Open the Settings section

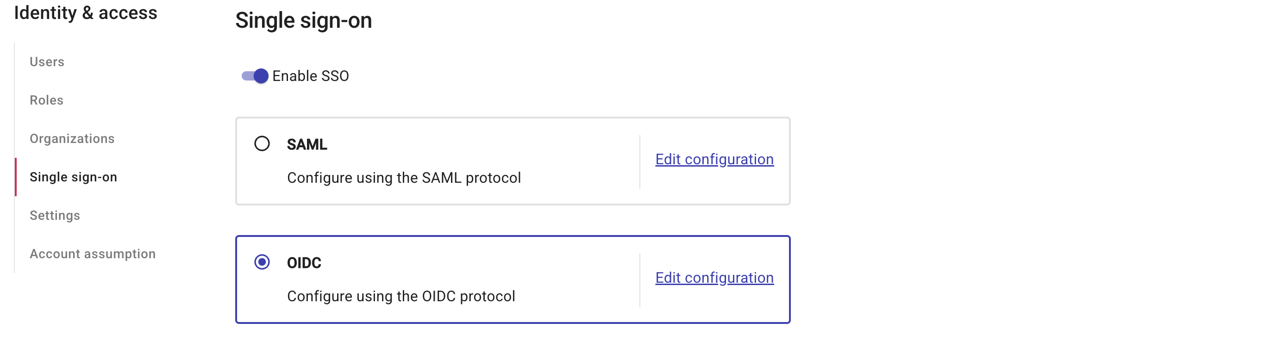[55, 216]
